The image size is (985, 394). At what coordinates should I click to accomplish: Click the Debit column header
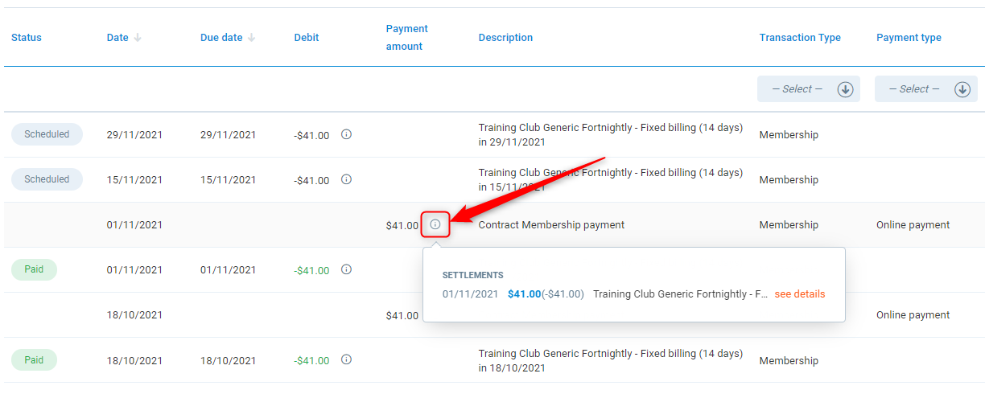(x=307, y=38)
